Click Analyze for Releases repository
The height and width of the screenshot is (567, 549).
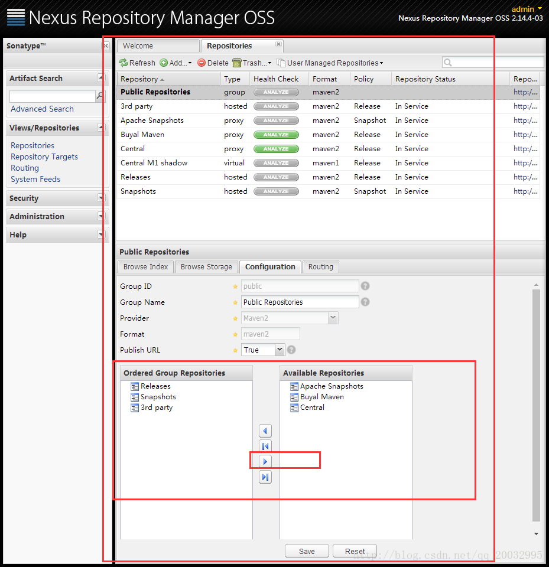click(x=276, y=177)
